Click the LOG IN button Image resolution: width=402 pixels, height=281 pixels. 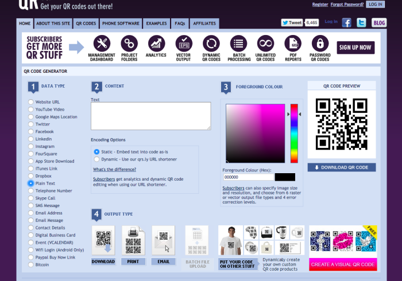(376, 5)
